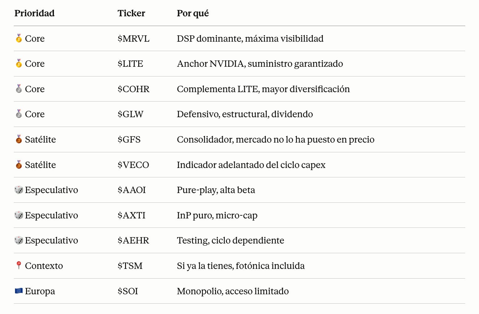This screenshot has height=314, width=479.
Task: Click the dice icon in the $AAOI row
Action: (x=19, y=190)
